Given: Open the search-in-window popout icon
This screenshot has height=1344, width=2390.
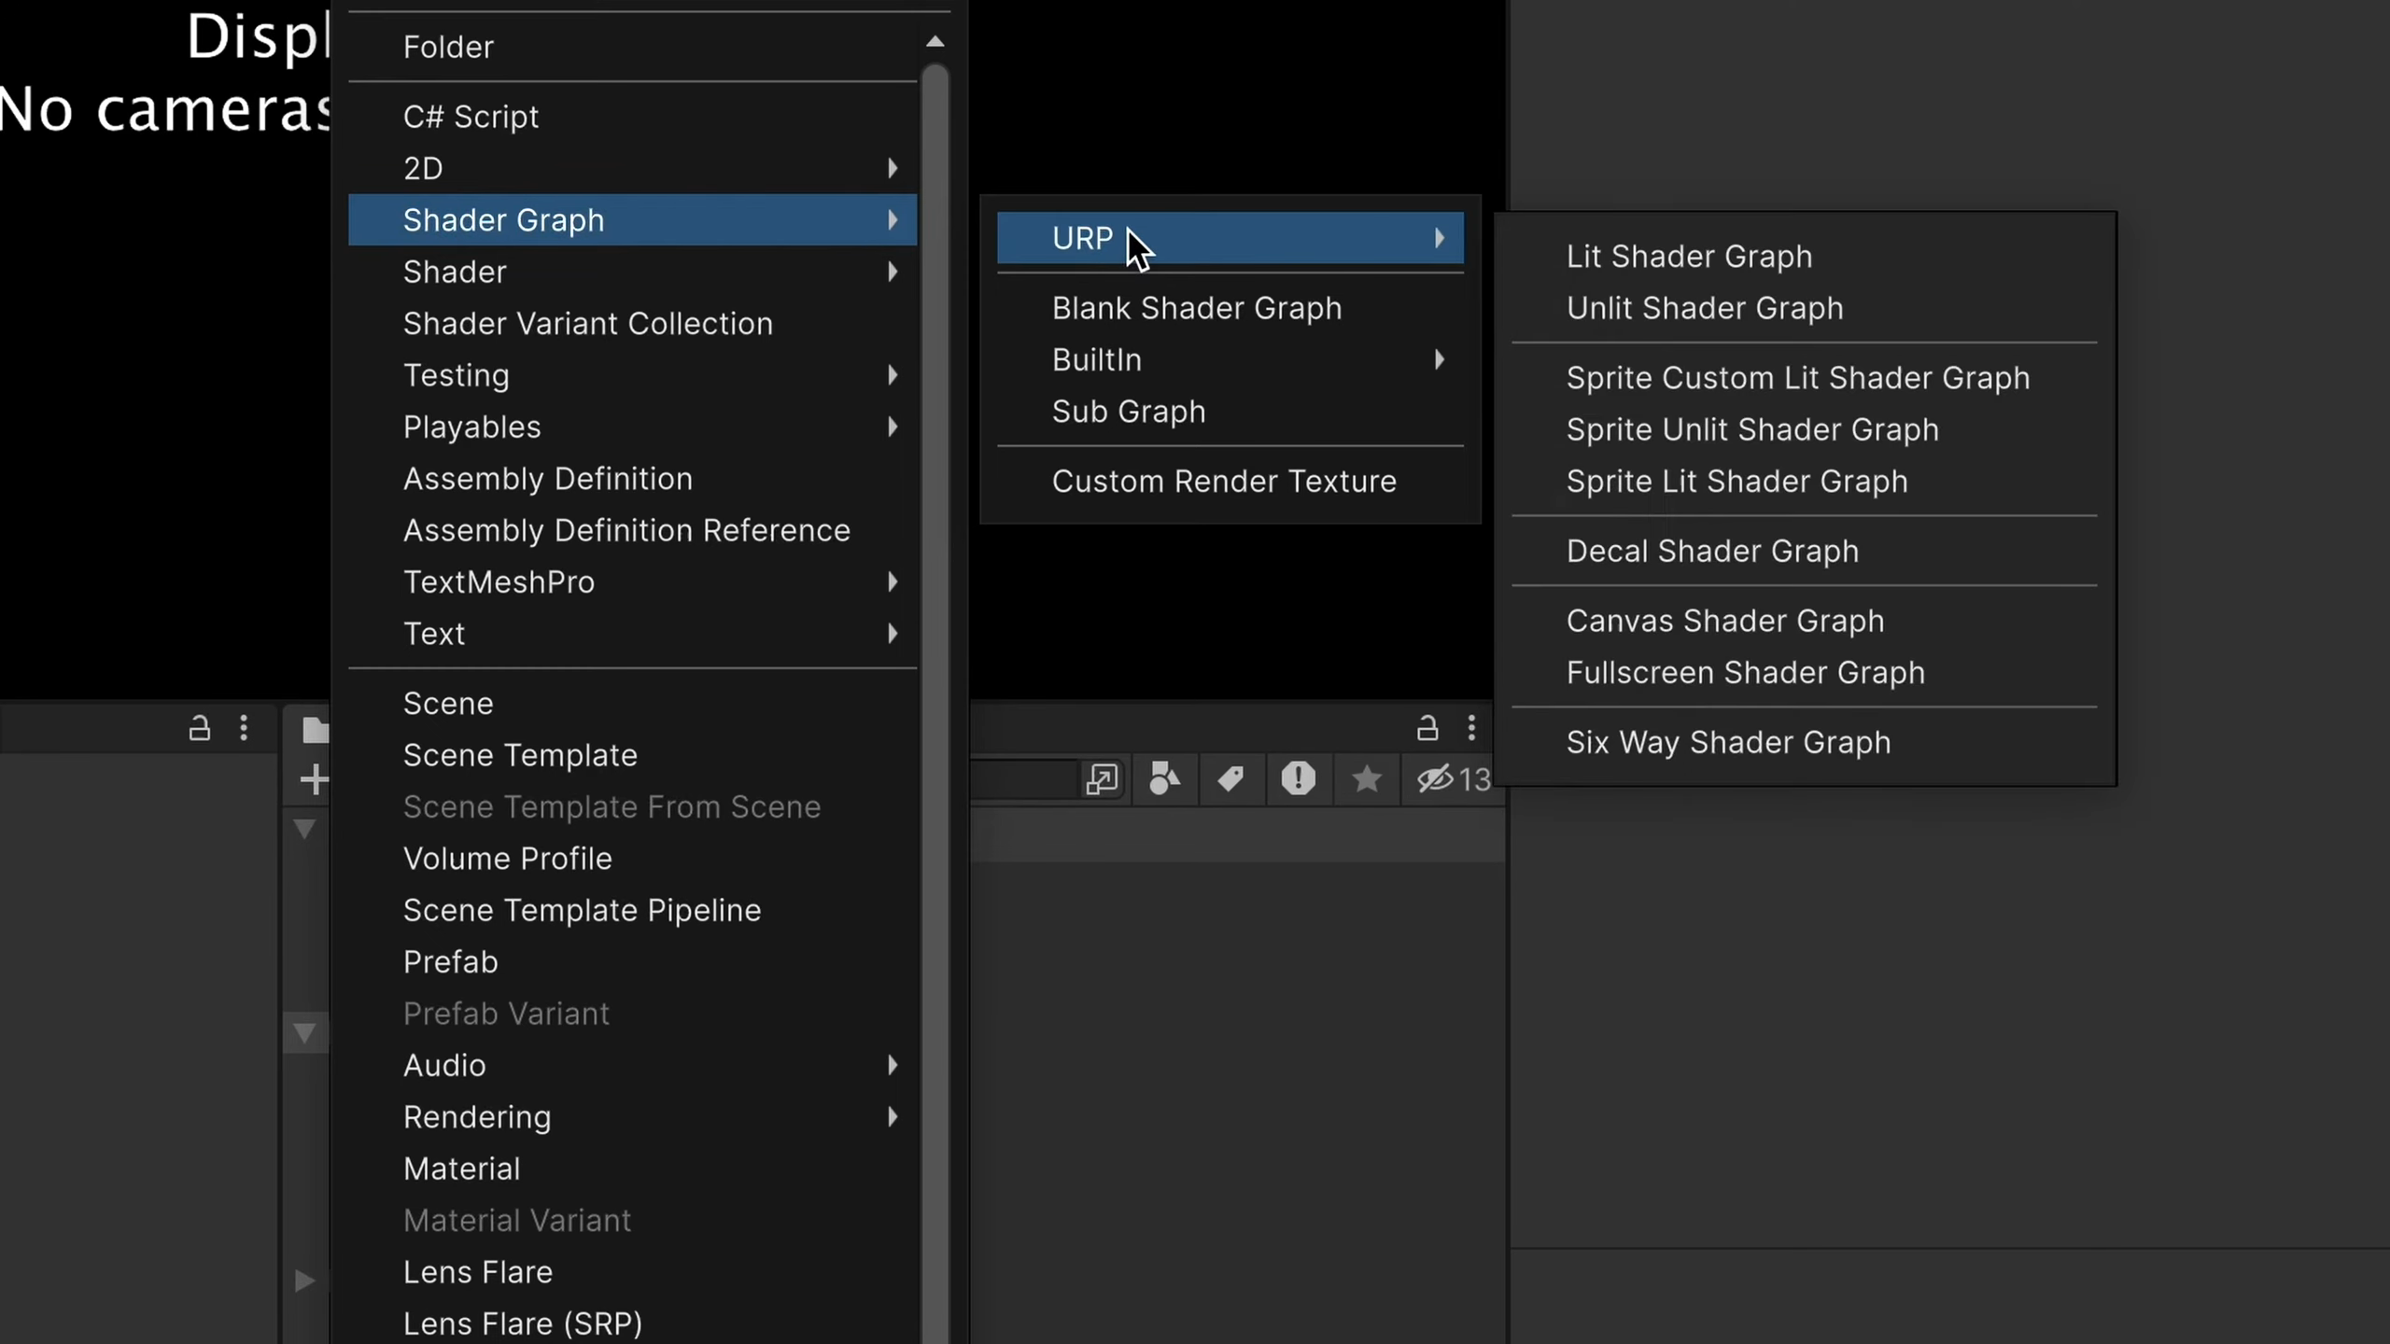Looking at the screenshot, I should (x=1102, y=778).
